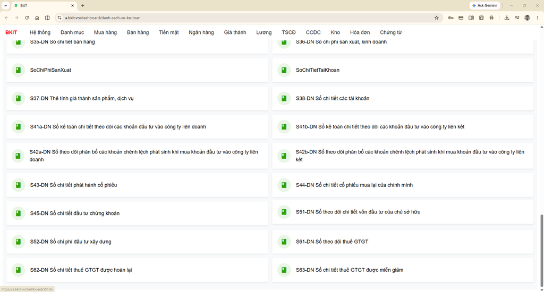The width and height of the screenshot is (544, 292).
Task: Click the book icon beside S51-DN
Action: tap(284, 212)
